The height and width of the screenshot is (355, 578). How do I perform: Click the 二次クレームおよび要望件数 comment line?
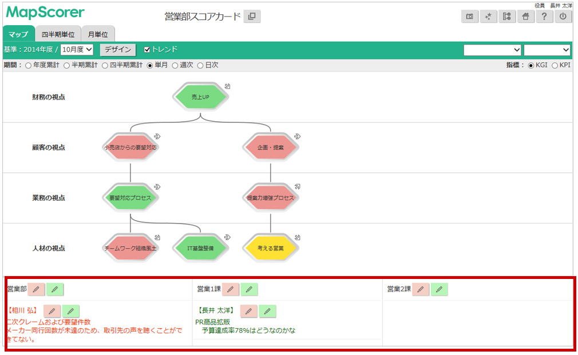49,322
